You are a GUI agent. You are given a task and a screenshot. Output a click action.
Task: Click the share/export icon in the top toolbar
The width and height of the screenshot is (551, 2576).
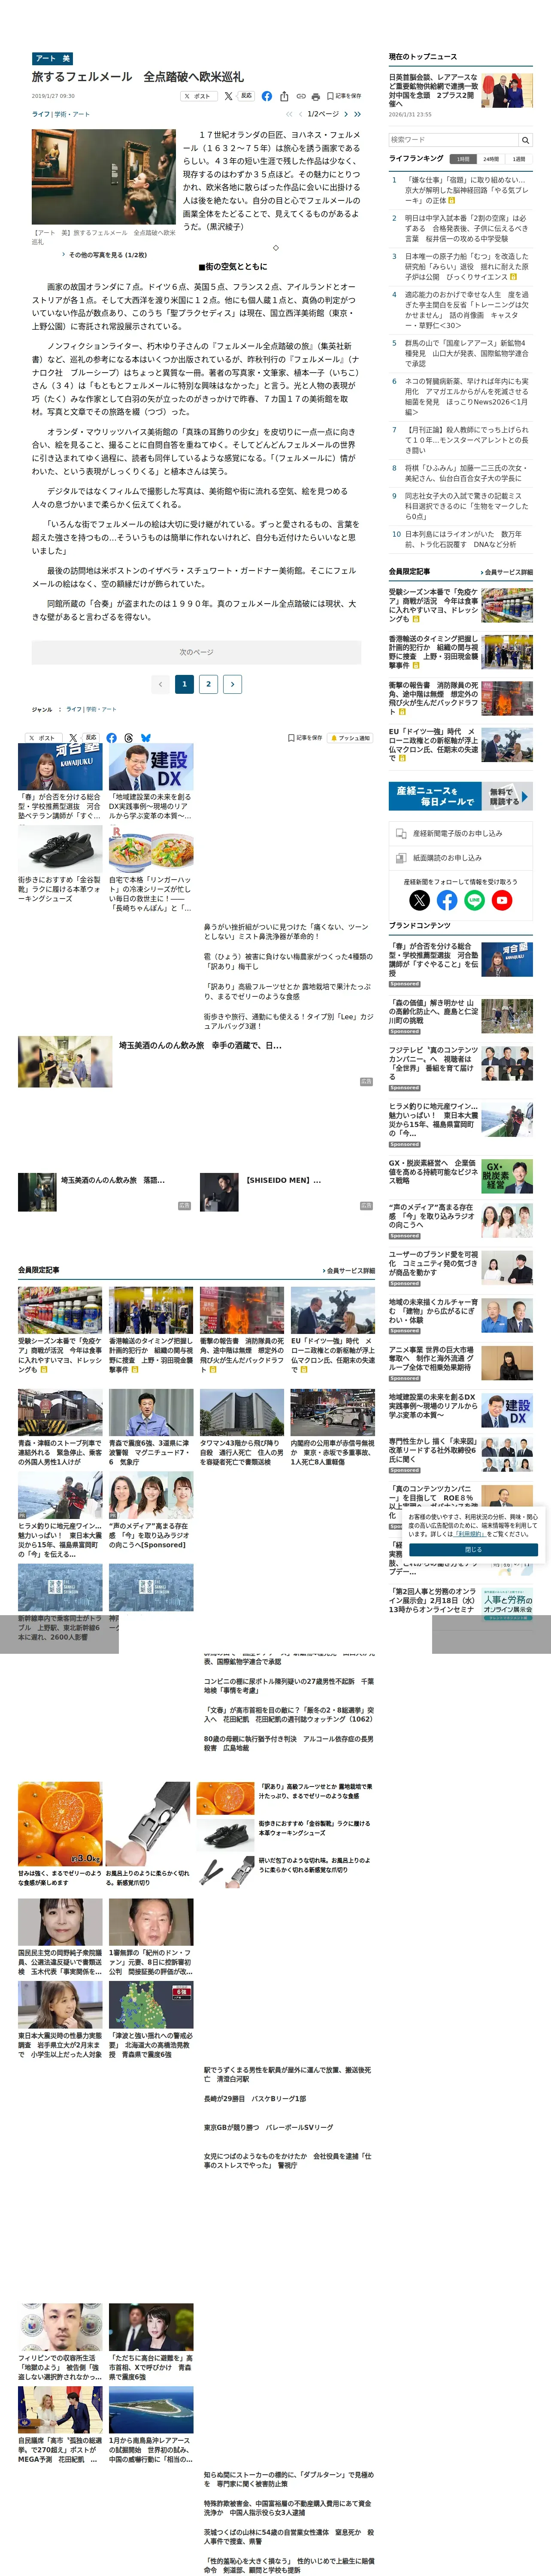click(x=284, y=96)
